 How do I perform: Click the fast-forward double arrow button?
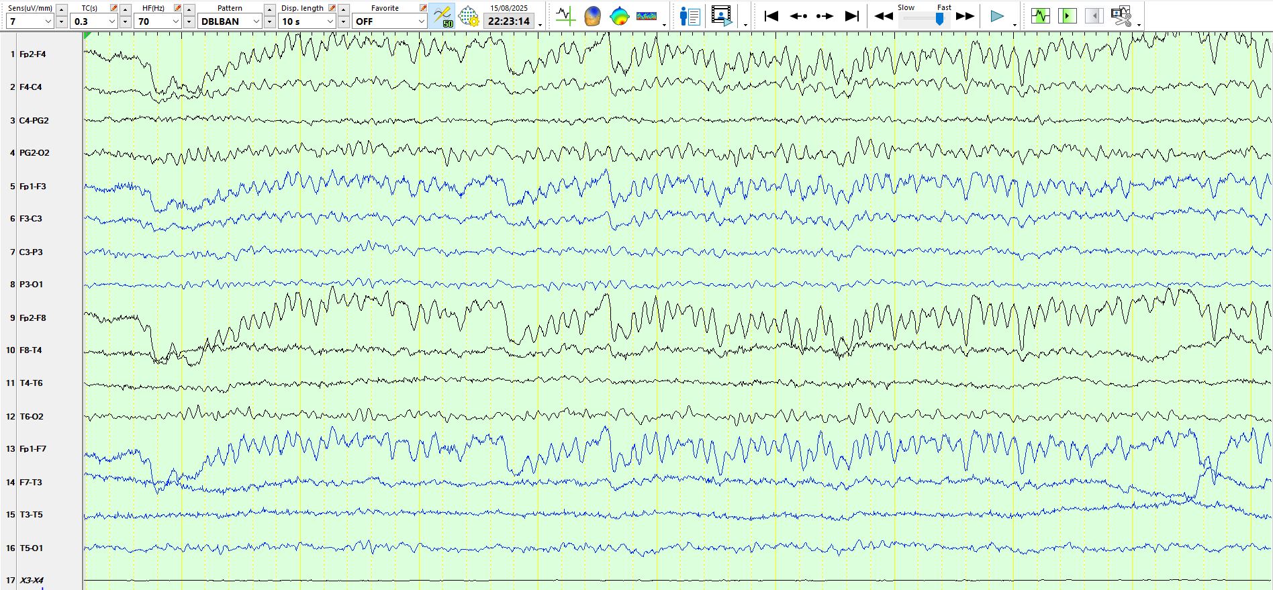(x=965, y=16)
